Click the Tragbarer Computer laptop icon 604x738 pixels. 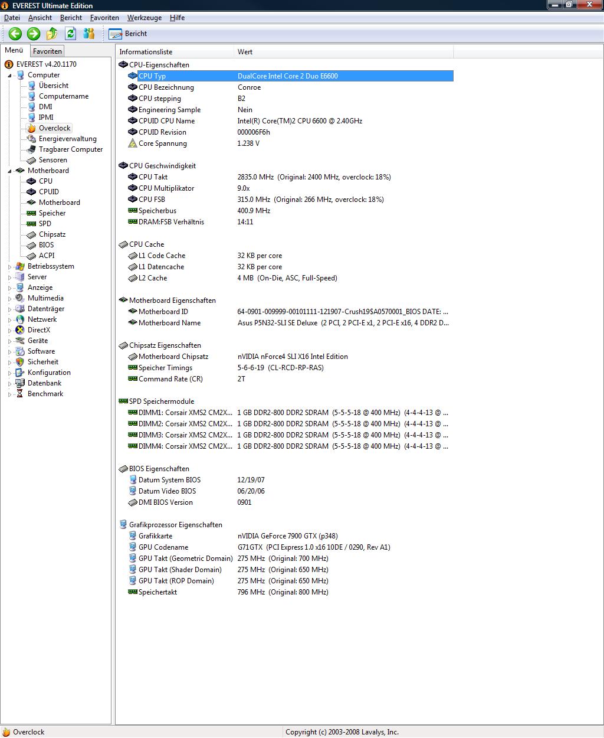pyautogui.click(x=31, y=149)
